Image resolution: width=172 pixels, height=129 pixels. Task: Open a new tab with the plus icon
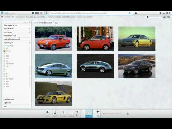(97, 111)
